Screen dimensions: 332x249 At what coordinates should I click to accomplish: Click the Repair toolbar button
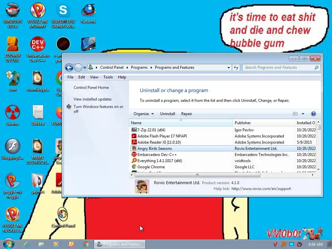186,114
